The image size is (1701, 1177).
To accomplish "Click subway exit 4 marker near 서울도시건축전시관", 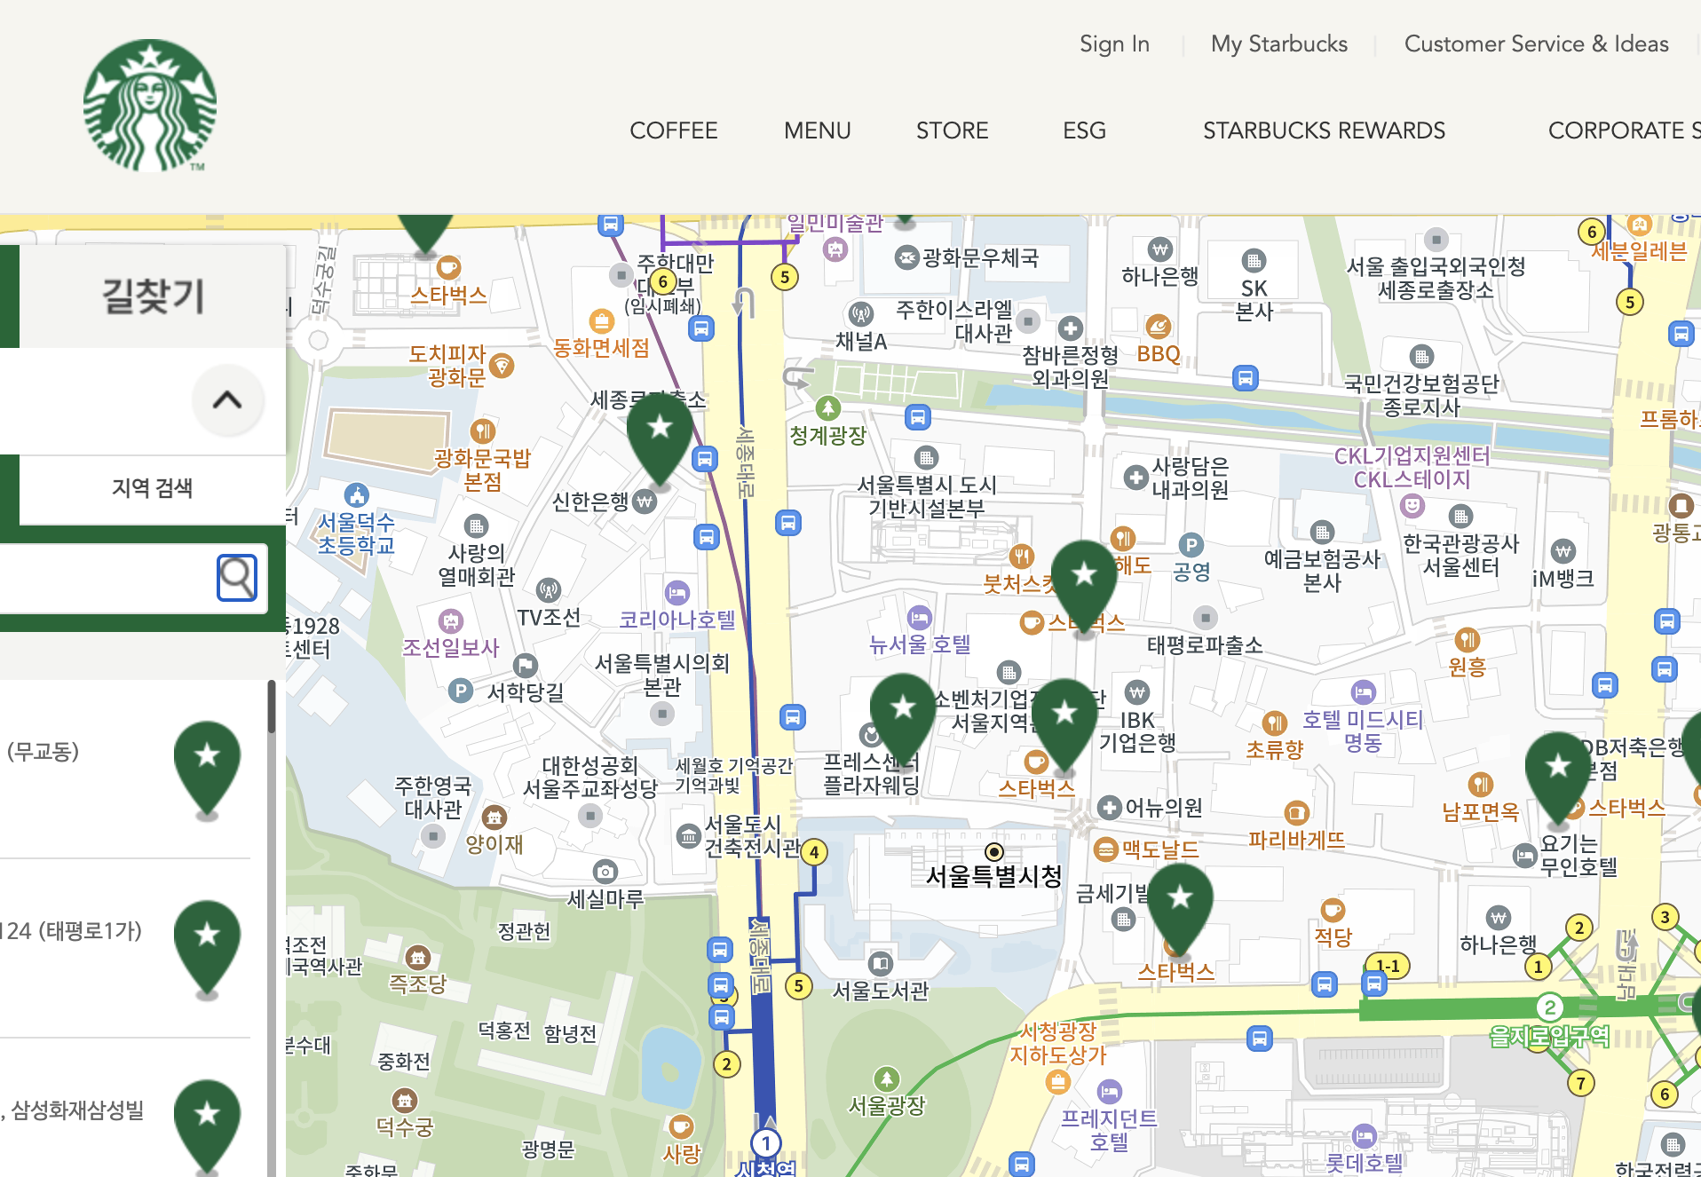I will pos(814,853).
